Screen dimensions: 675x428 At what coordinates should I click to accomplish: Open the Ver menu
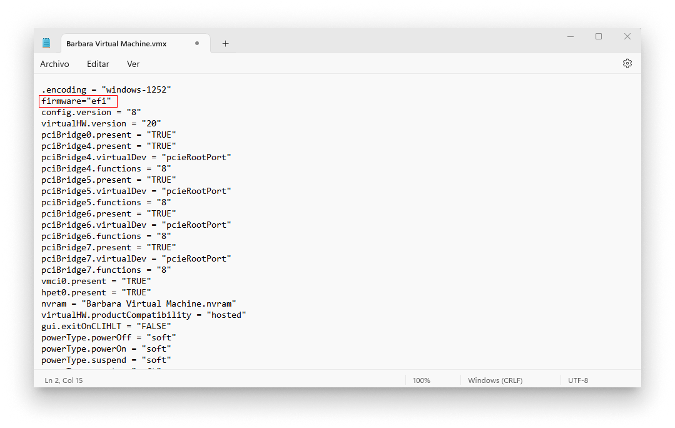click(x=133, y=64)
